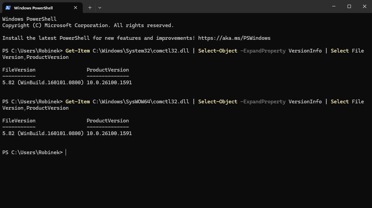This screenshot has width=372, height=208.
Task: Click the second 5.82 (WinBuild.160101.0800) value
Action: click(43, 133)
